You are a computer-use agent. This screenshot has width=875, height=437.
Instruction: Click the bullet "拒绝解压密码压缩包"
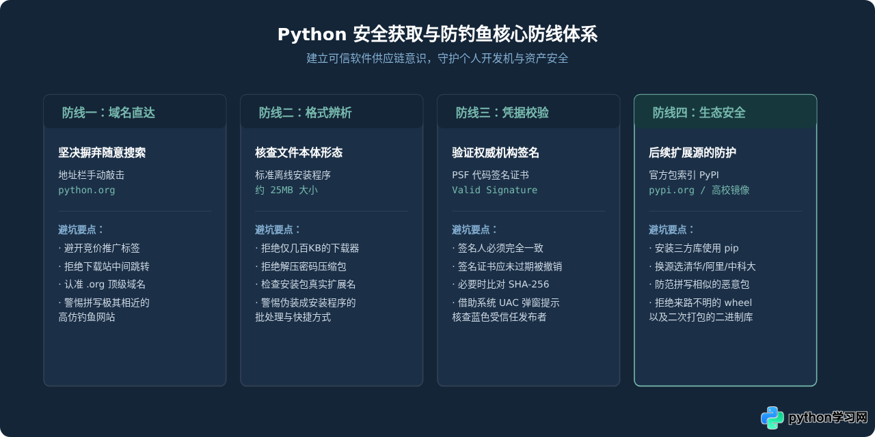[301, 266]
